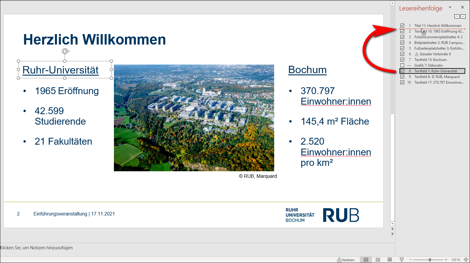Click '42.599 Studierende' bullet text

[x=60, y=116]
